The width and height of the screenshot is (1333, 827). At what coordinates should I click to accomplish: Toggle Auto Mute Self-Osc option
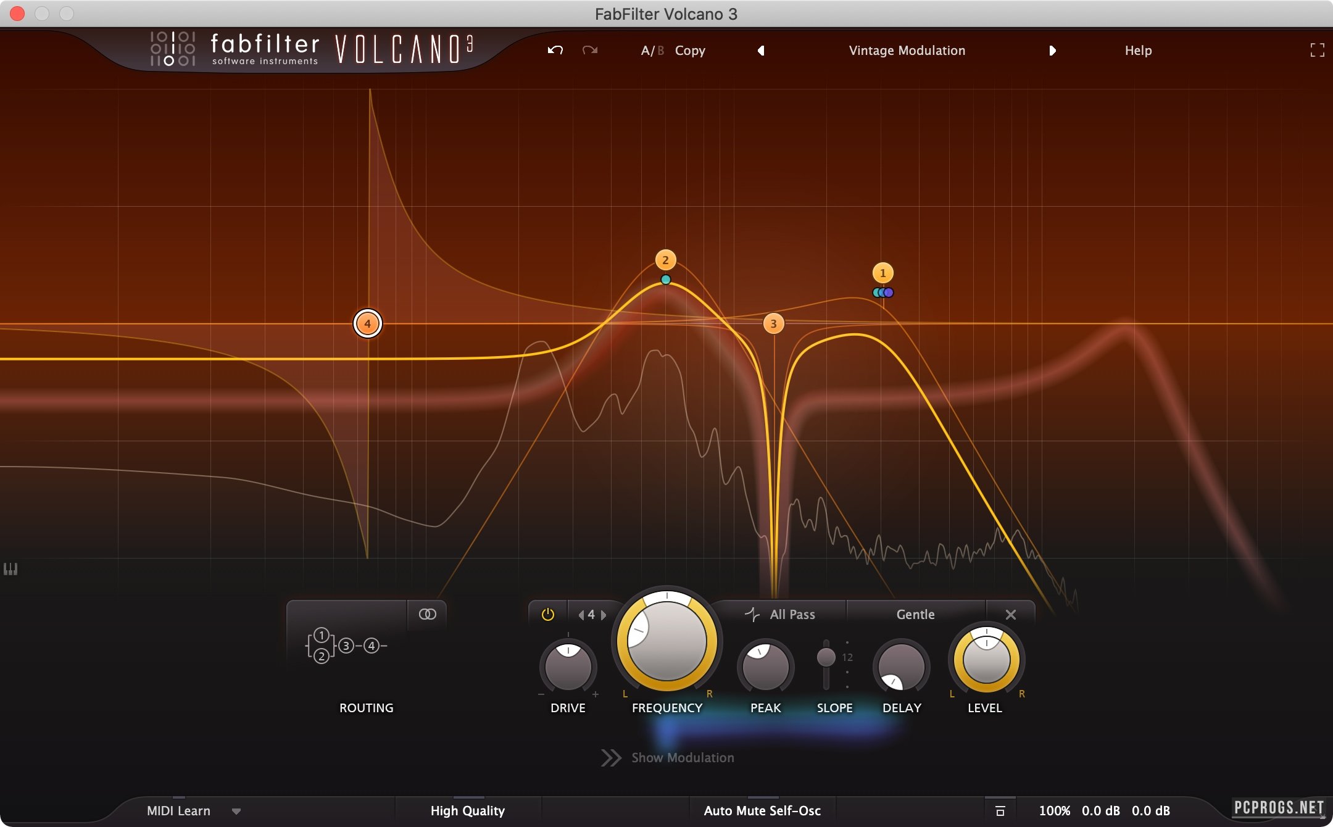point(762,811)
